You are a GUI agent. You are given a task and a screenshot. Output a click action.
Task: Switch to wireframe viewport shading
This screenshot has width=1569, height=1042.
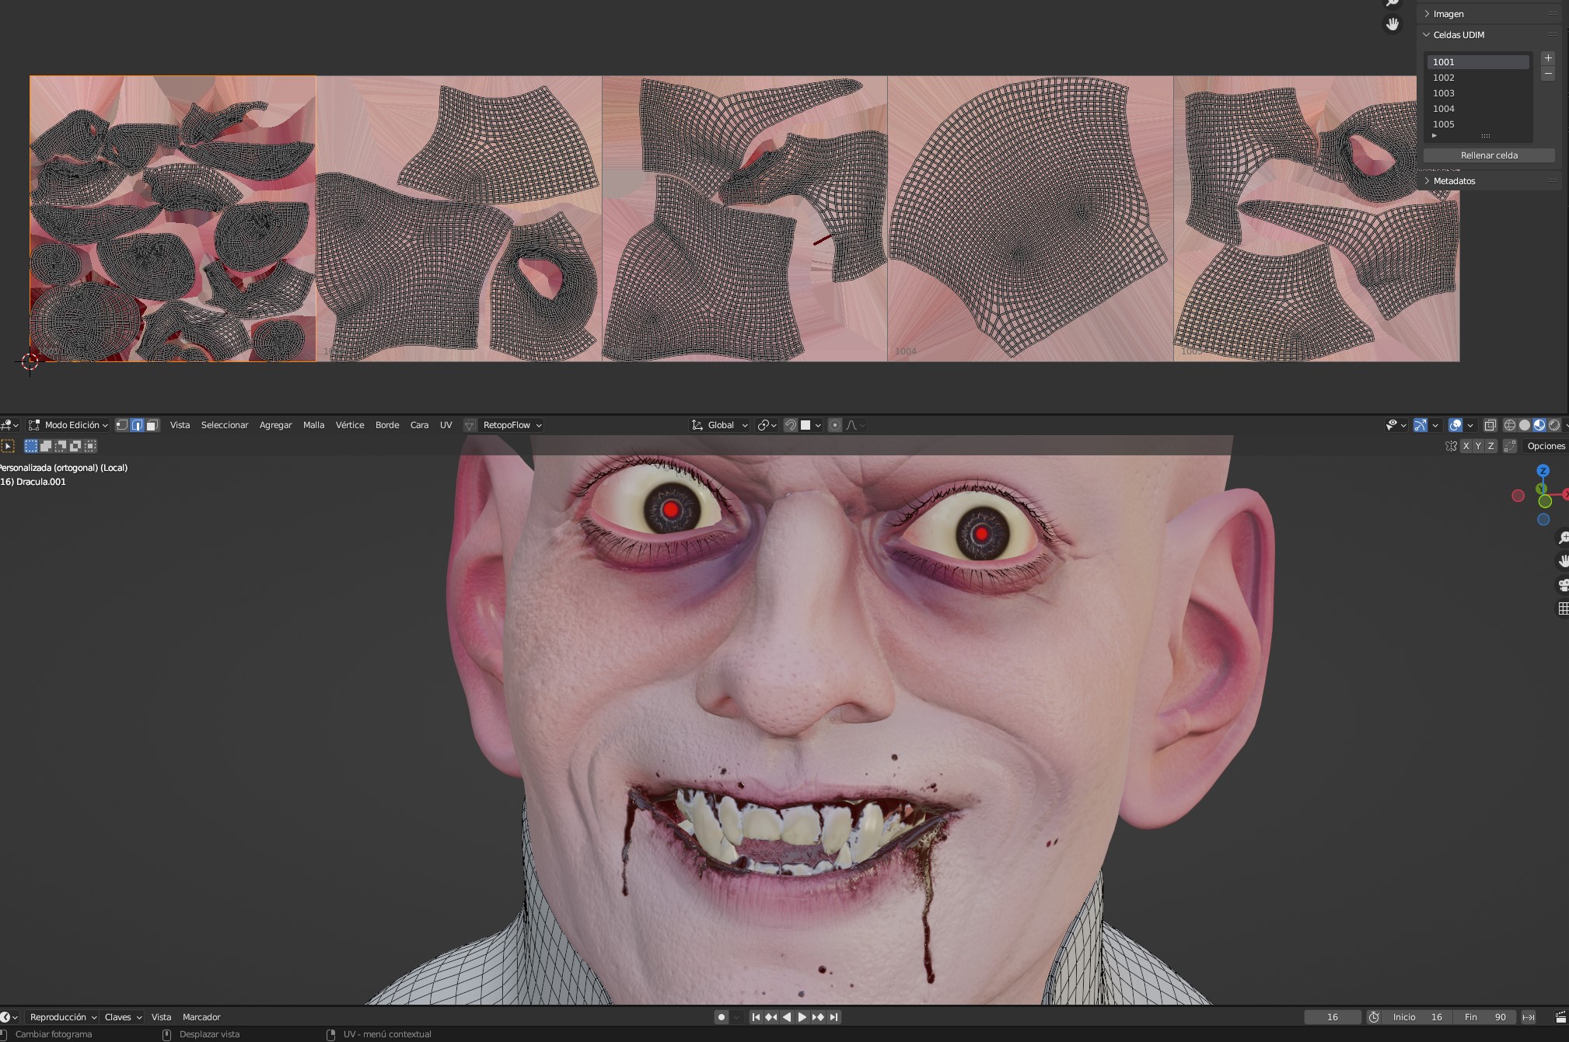1510,425
